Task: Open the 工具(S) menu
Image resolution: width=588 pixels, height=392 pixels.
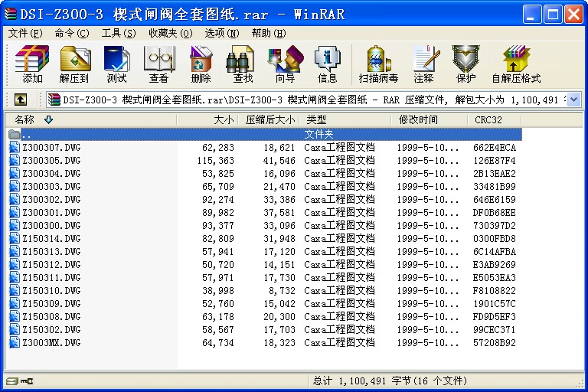Action: pos(119,34)
